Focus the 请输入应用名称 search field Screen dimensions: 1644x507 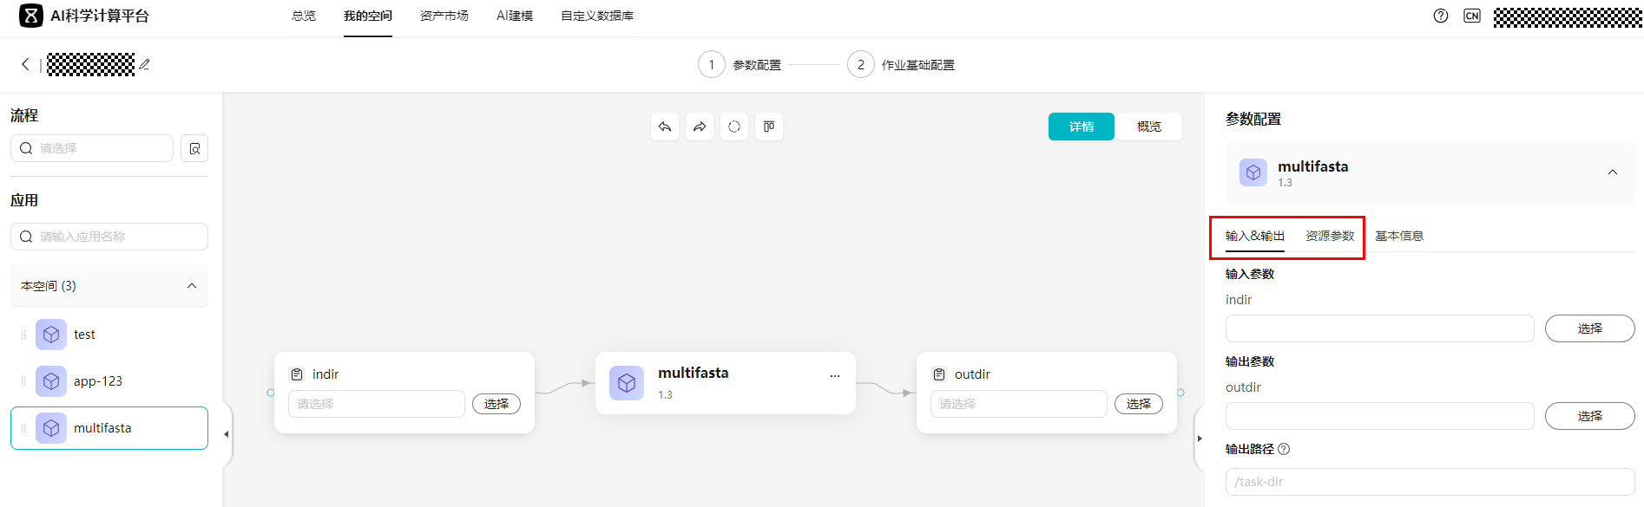pos(109,237)
